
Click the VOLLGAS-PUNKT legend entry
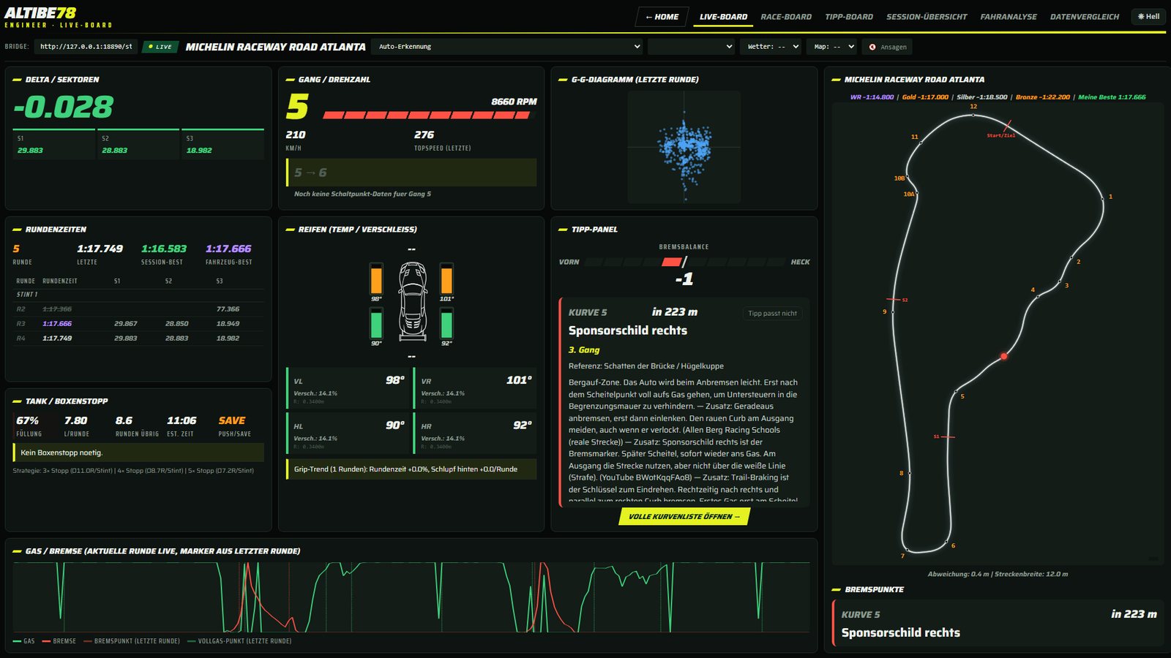(239, 641)
